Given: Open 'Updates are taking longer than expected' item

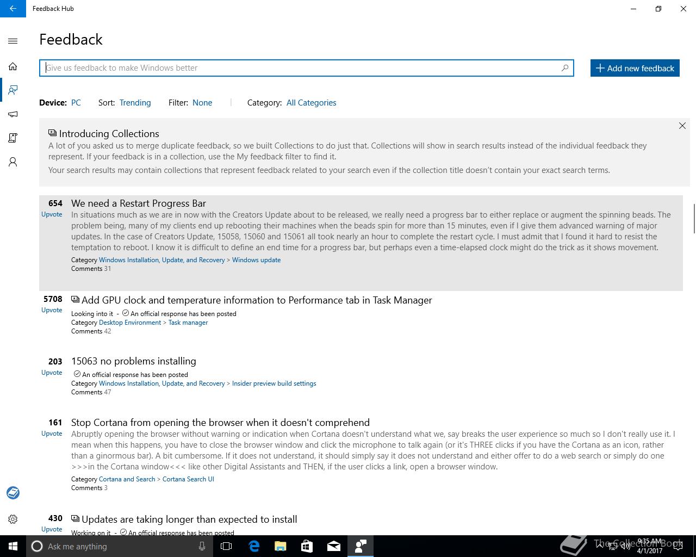Looking at the screenshot, I should pos(189,519).
